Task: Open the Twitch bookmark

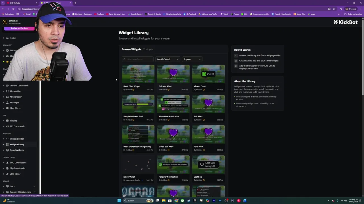Action: point(224,14)
